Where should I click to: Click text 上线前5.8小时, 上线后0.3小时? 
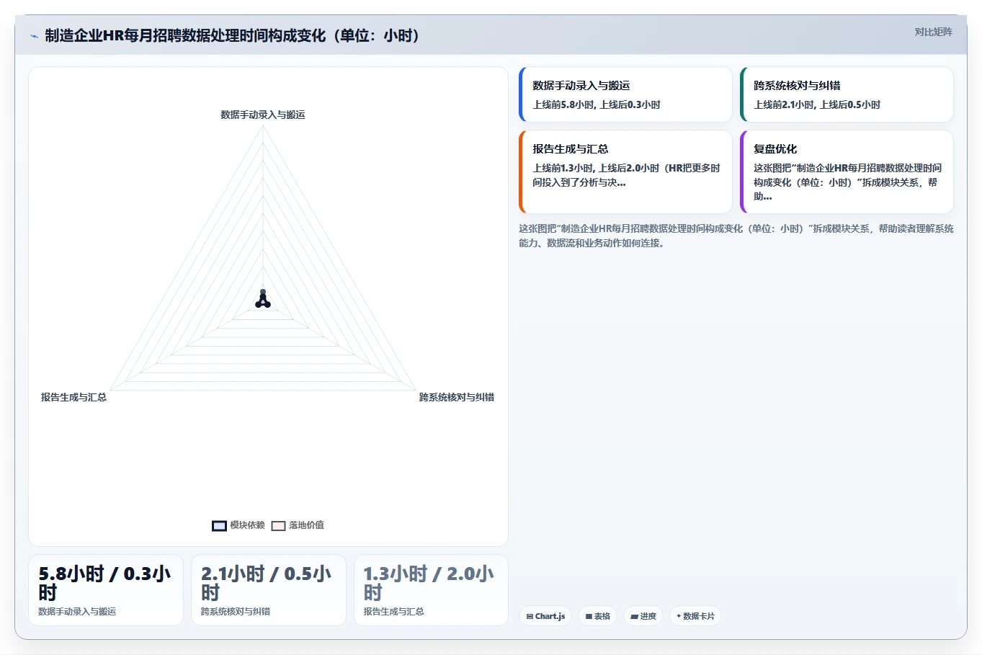click(x=597, y=104)
